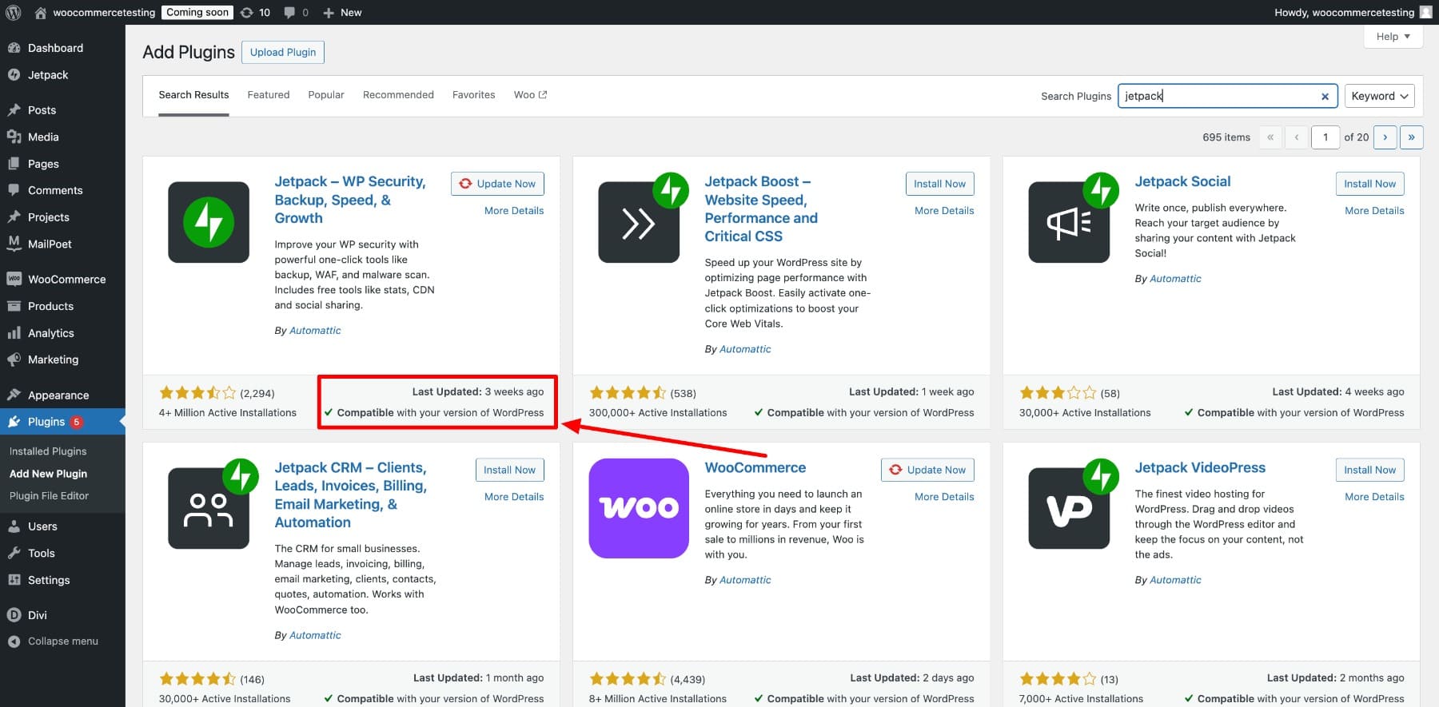Click Upload Plugin button
The width and height of the screenshot is (1439, 707).
click(283, 53)
